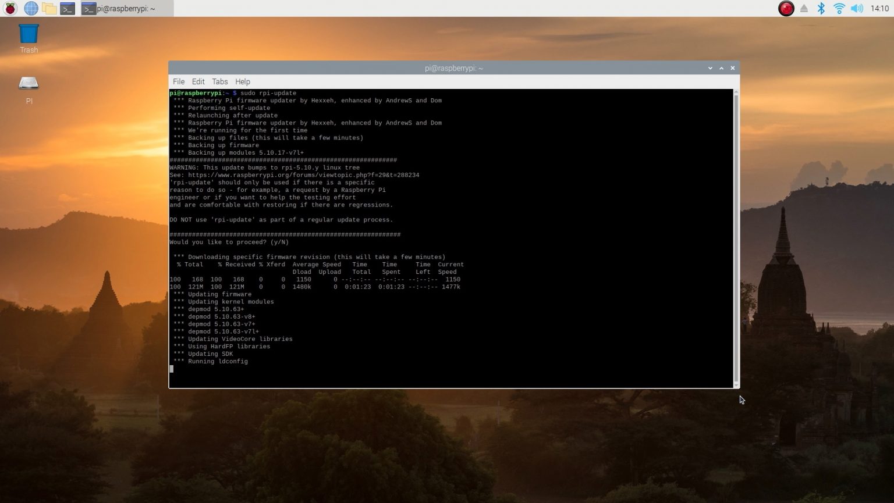Launch a new Terminal from the taskbar
This screenshot has width=894, height=503.
[x=68, y=8]
